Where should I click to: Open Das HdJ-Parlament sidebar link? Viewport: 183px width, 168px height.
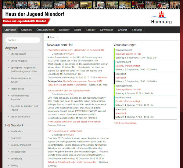(x=21, y=145)
